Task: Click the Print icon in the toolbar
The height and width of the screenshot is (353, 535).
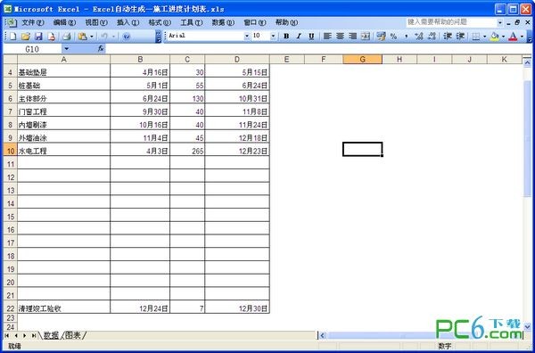Action: [x=67, y=37]
